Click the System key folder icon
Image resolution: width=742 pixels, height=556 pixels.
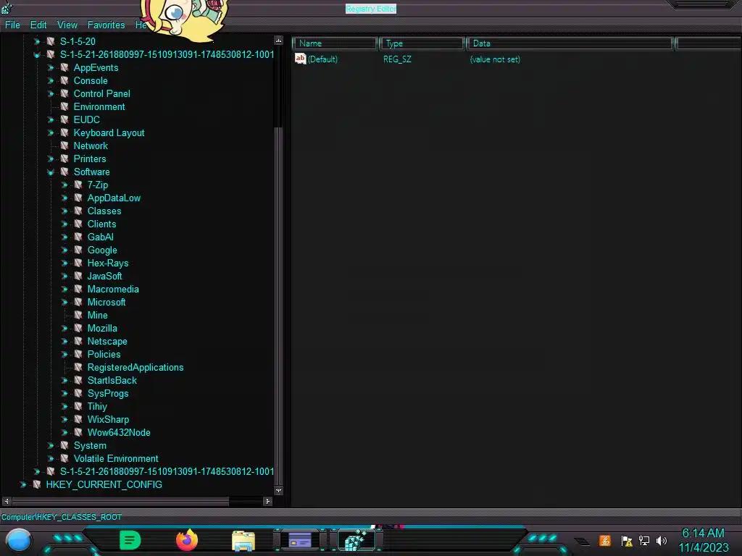click(x=64, y=445)
